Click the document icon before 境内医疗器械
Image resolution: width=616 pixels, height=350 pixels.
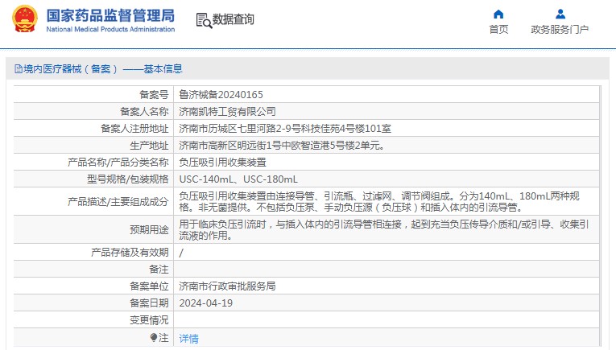[18, 69]
